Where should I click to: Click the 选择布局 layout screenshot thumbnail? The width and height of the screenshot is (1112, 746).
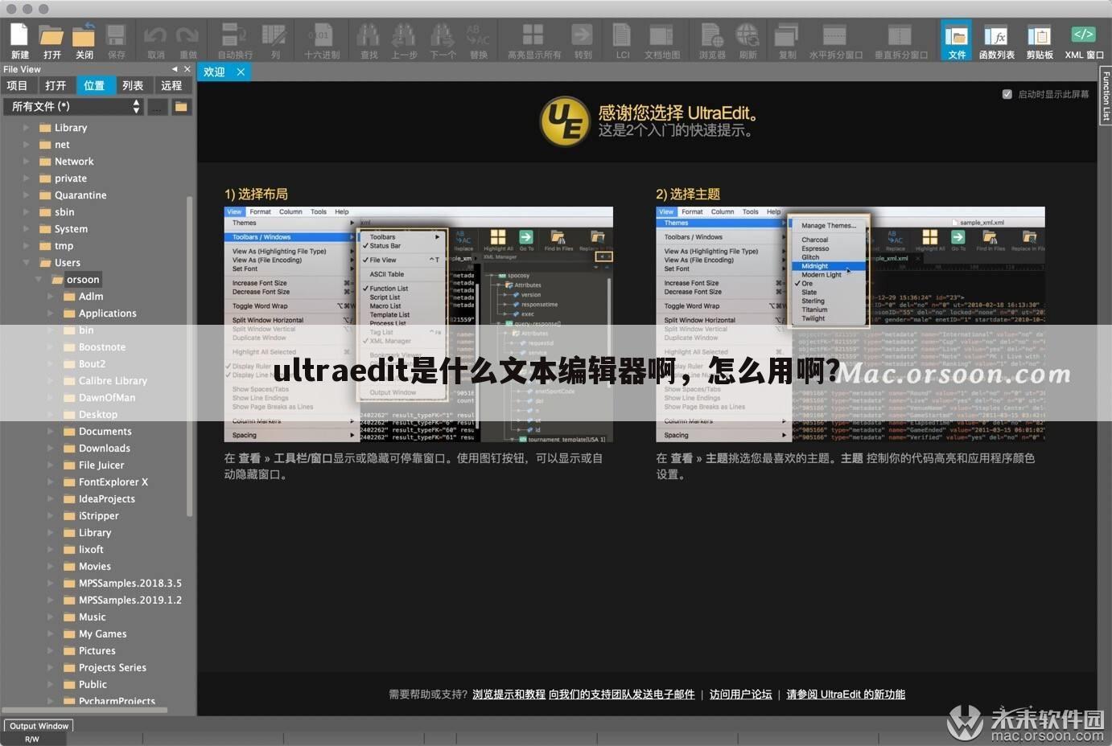click(x=418, y=325)
